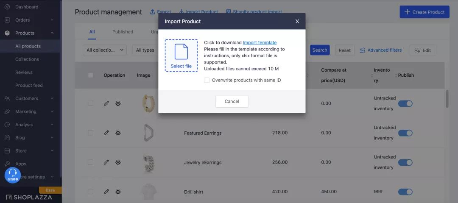Image resolution: width=458 pixels, height=203 pixels.
Task: Toggle Publish switch for Jewelry eEarrings
Action: point(405,162)
